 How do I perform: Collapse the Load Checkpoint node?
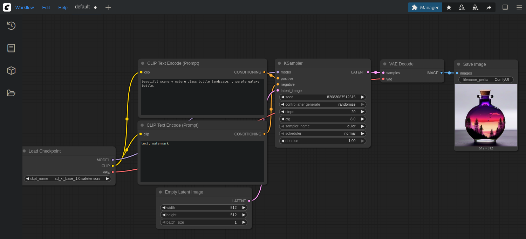click(24, 151)
